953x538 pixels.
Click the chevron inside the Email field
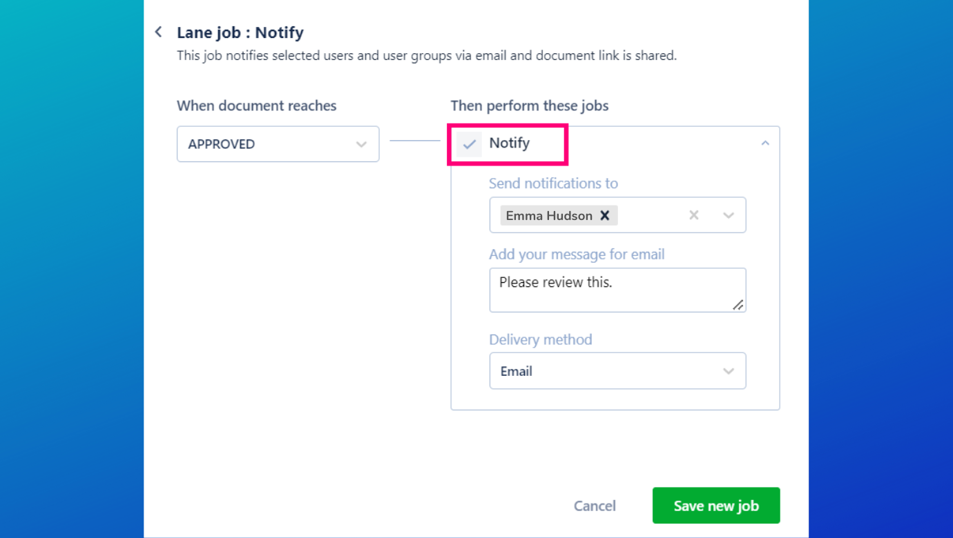coord(729,370)
